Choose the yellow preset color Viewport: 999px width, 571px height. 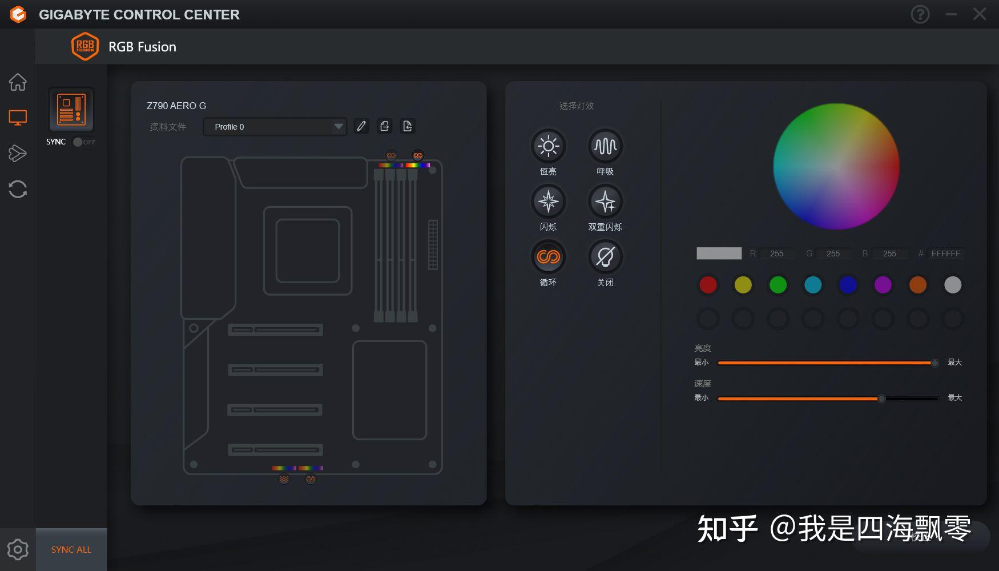click(x=743, y=285)
